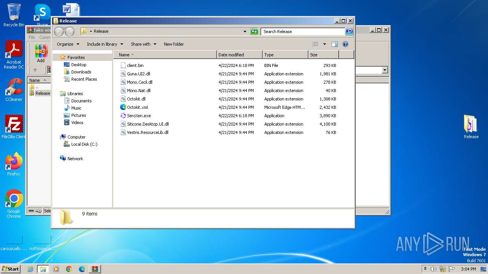The width and height of the screenshot is (488, 274).
Task: Select Octokit.xml Edge document icon
Action: tap(123, 107)
